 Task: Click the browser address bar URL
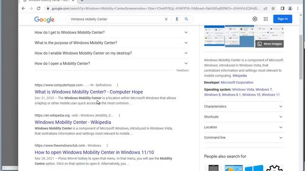155,9
